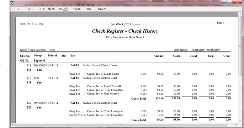
Task: Jump to the last page of the report
Action: click(x=44, y=9)
